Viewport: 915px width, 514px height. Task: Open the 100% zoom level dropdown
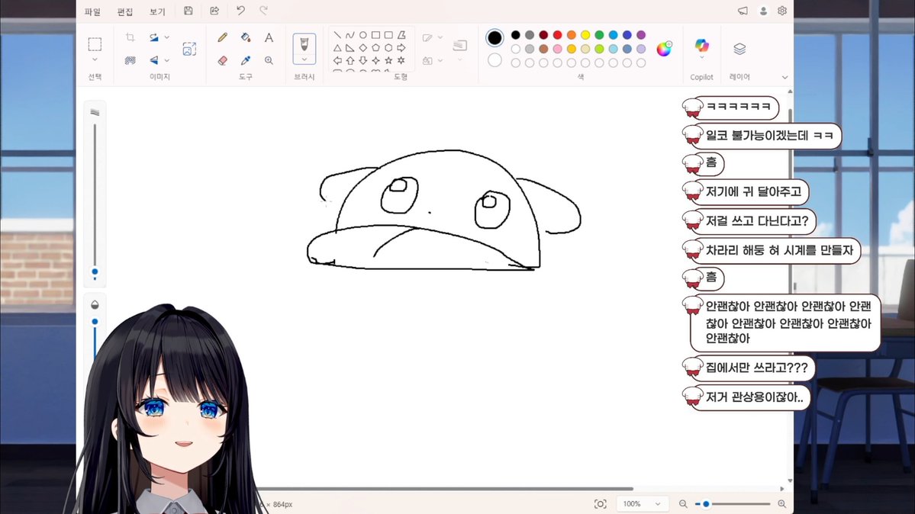[641, 503]
